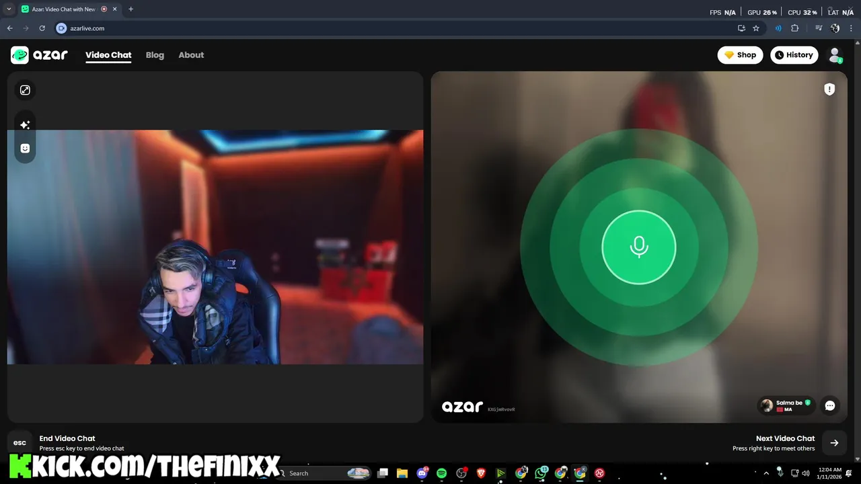
Task: Open WhatsApp from the taskbar
Action: (541, 473)
